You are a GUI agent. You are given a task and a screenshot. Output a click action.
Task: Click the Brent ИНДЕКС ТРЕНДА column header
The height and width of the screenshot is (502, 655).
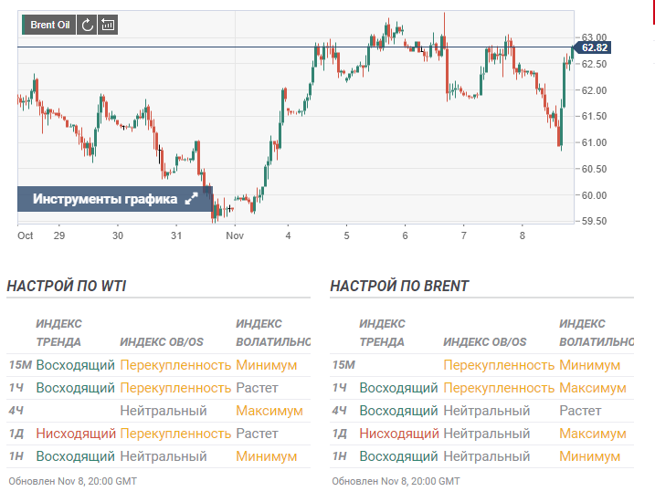pos(382,332)
